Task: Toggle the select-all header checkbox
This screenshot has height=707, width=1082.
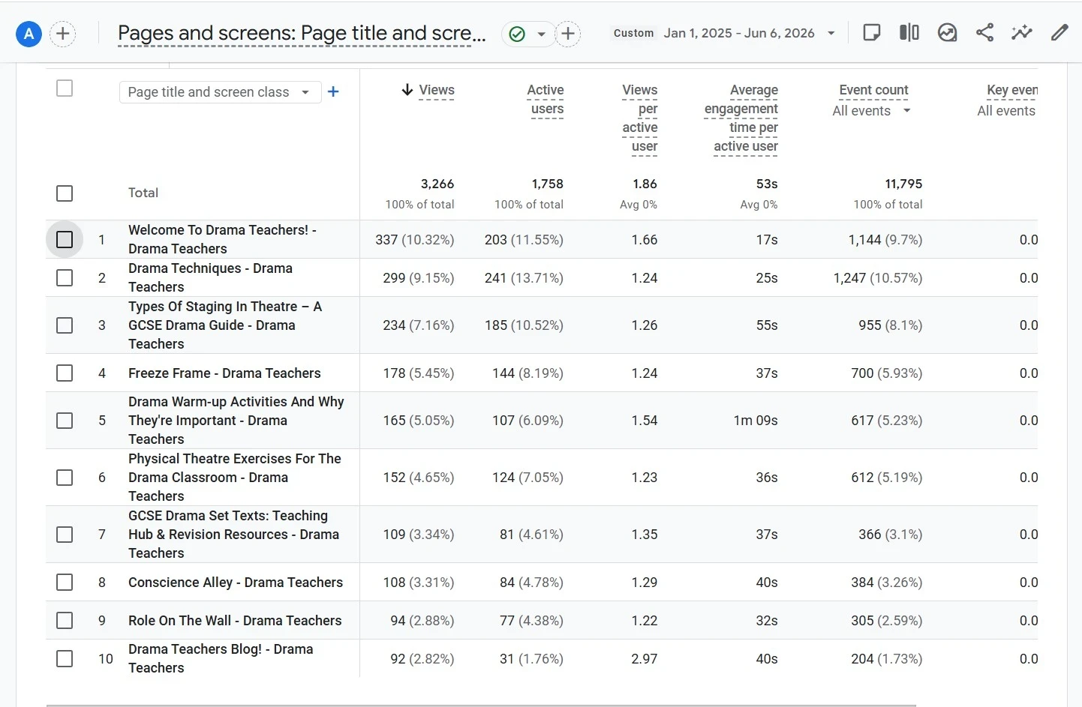Action: tap(65, 88)
